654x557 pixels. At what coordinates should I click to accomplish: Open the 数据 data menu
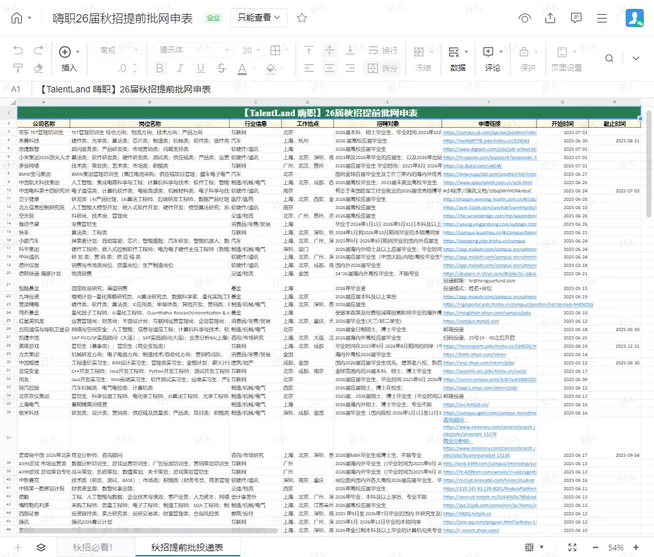458,59
